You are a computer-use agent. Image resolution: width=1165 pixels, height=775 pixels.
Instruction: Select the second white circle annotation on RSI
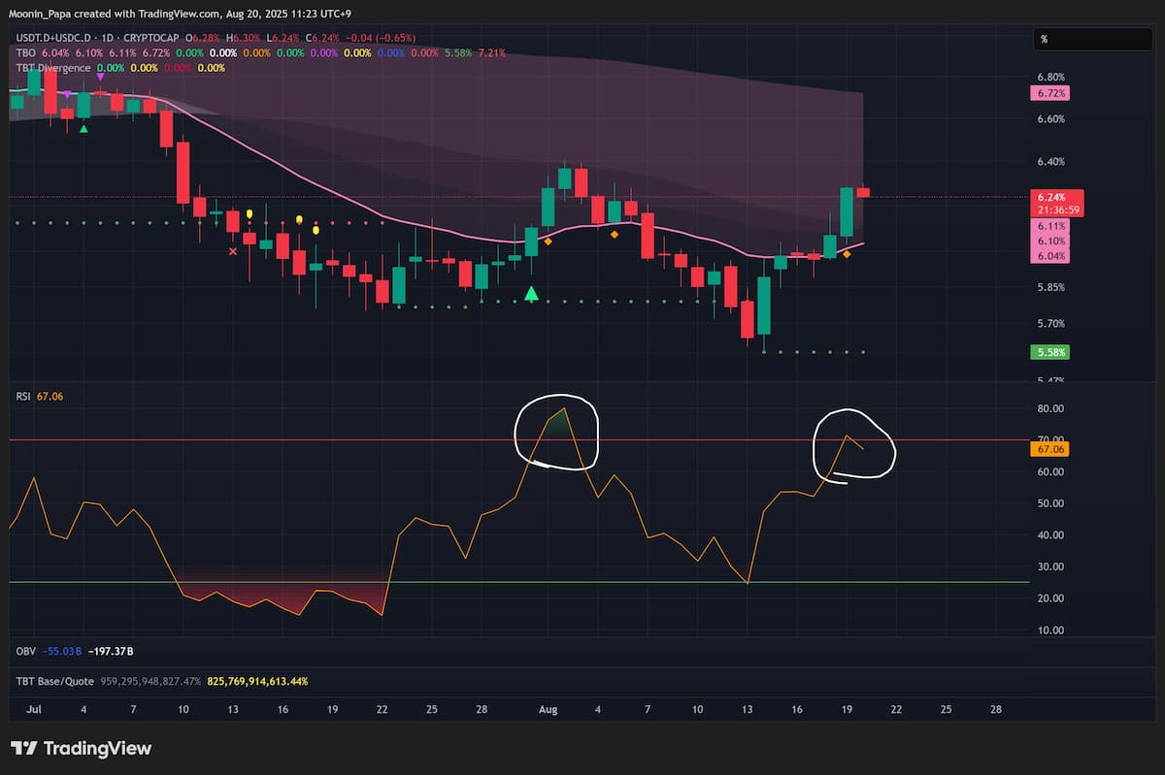tap(852, 445)
